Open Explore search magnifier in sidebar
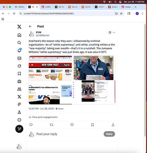147x153 pixels. 19,43
